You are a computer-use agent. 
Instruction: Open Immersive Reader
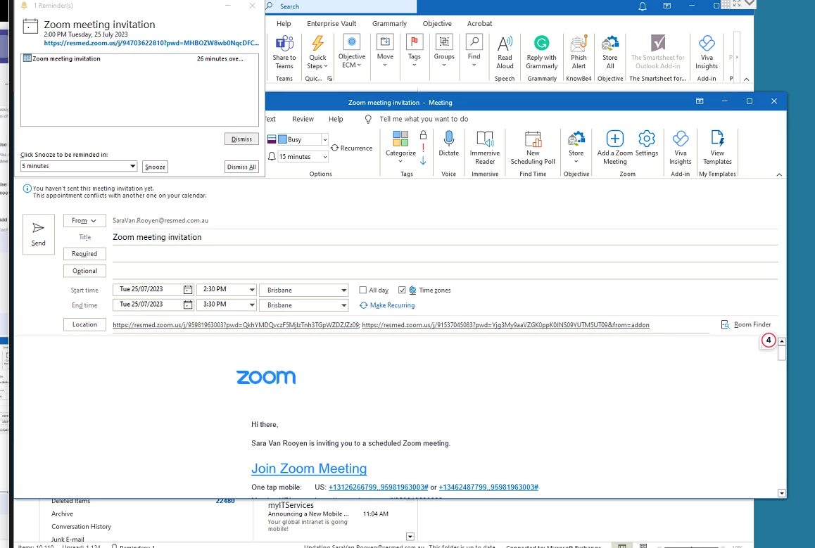(484, 148)
